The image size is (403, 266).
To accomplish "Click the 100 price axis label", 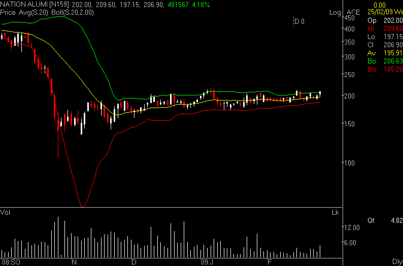I will pyautogui.click(x=350, y=162).
